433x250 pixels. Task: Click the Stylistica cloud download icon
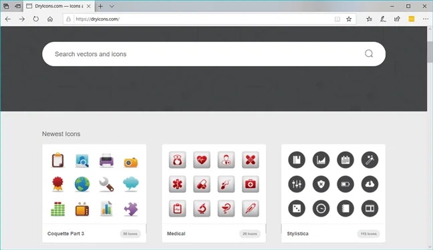click(370, 184)
